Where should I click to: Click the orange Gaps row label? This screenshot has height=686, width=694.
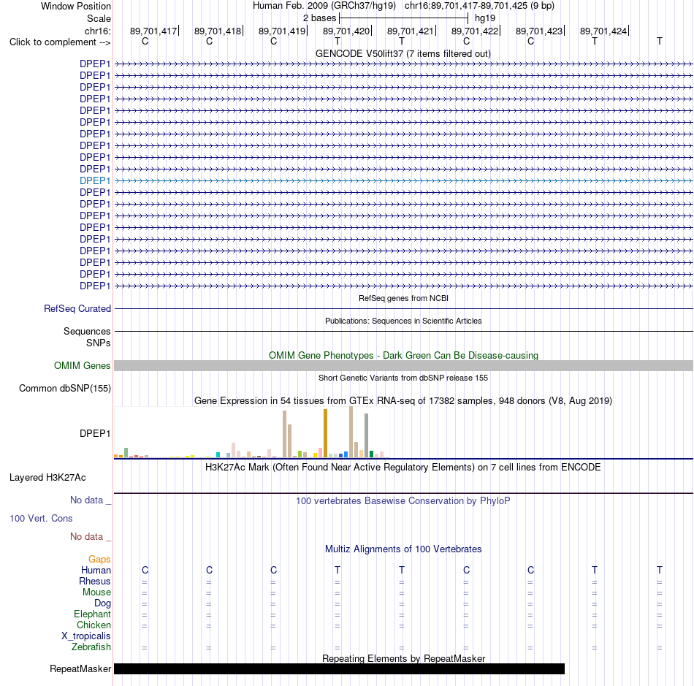coord(99,560)
